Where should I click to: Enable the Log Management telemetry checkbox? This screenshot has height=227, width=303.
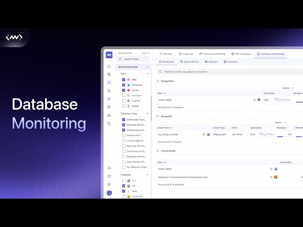124,141
